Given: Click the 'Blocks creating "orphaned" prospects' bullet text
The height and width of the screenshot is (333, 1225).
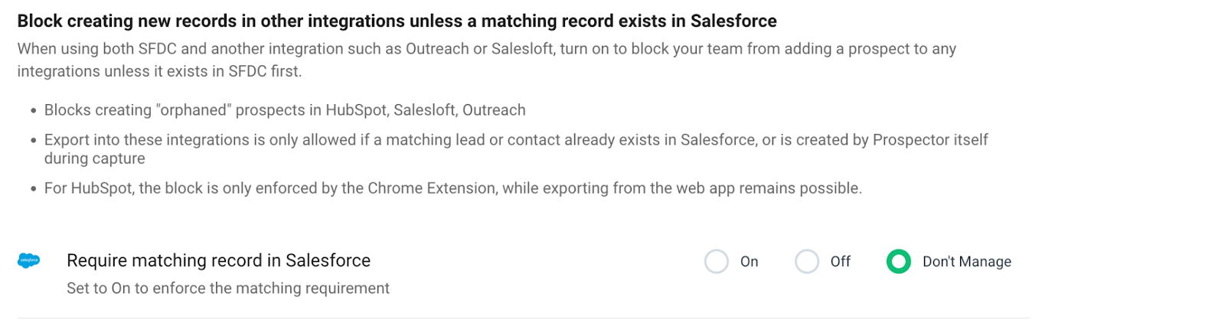Looking at the screenshot, I should [285, 110].
